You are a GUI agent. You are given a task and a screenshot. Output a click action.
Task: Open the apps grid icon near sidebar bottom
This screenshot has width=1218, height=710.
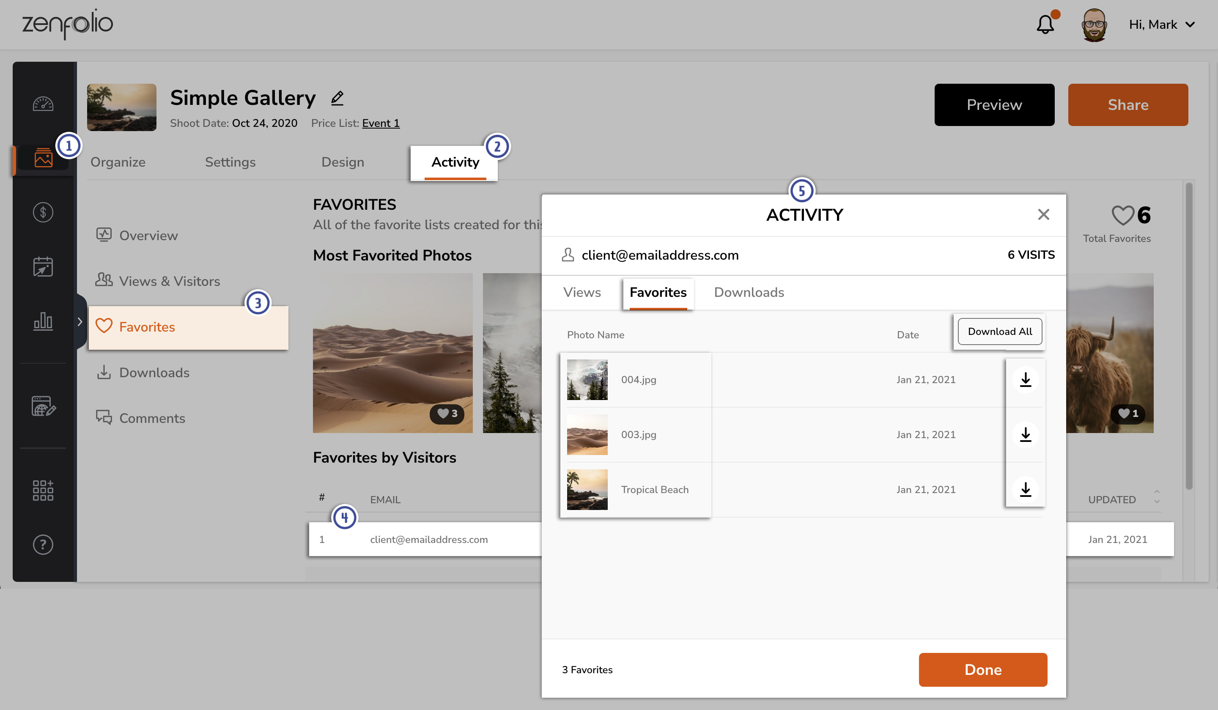click(x=43, y=490)
